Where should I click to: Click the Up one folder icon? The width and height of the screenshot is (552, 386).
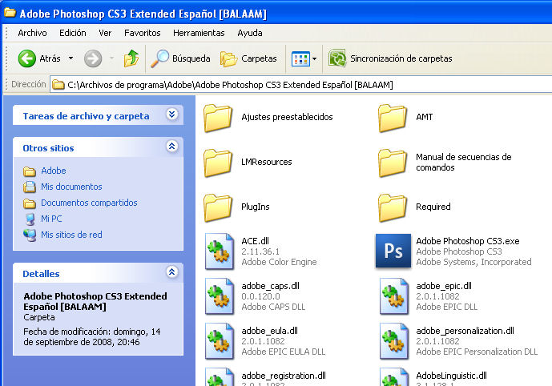click(131, 58)
